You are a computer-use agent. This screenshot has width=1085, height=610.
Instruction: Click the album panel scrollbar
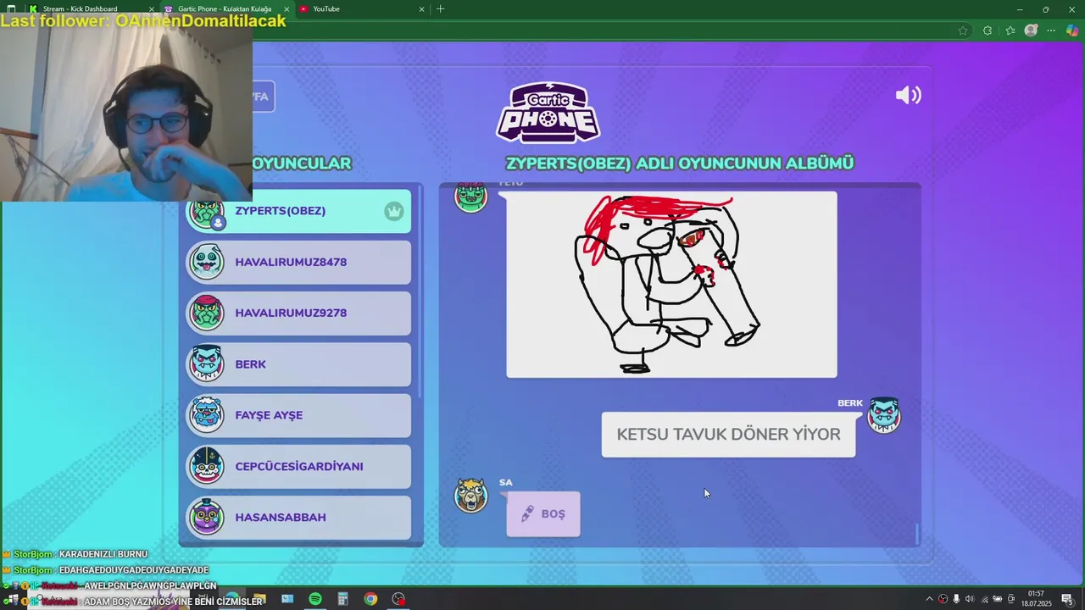tap(917, 534)
